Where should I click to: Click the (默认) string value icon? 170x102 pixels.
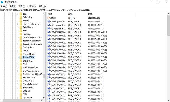pyautogui.click(x=49, y=18)
